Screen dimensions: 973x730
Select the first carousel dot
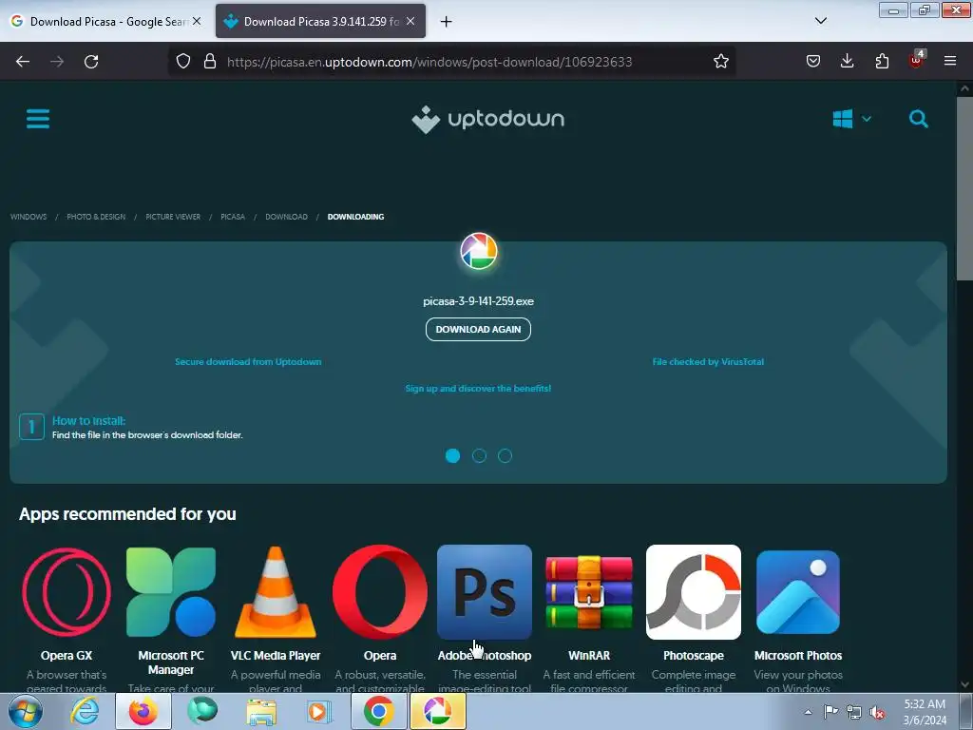pos(453,455)
